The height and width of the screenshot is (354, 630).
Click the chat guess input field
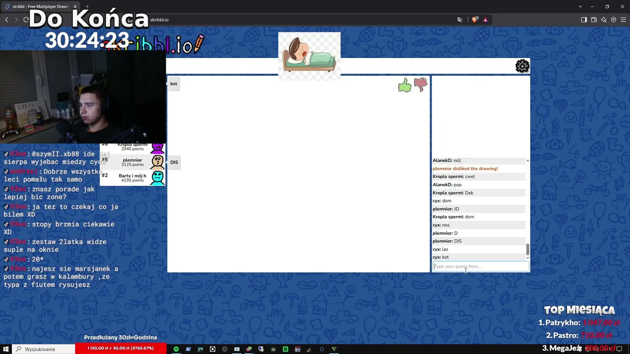click(480, 266)
